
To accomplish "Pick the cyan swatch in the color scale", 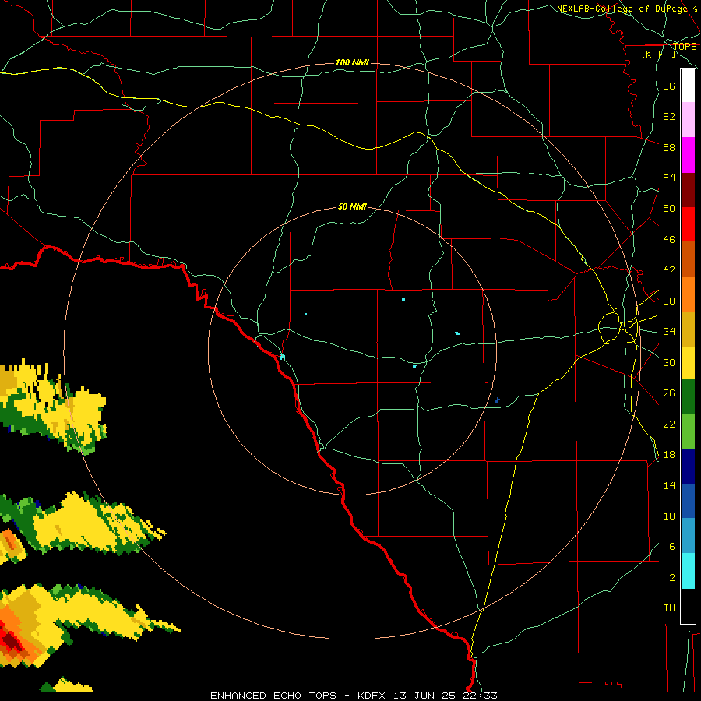I will click(688, 571).
